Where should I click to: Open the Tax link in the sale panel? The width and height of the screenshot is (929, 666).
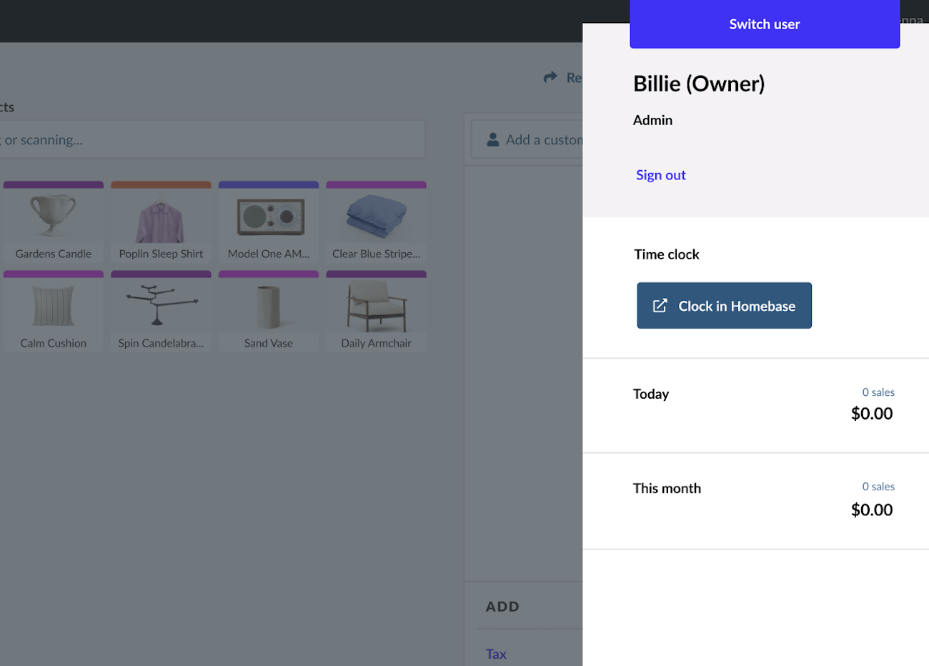point(496,654)
